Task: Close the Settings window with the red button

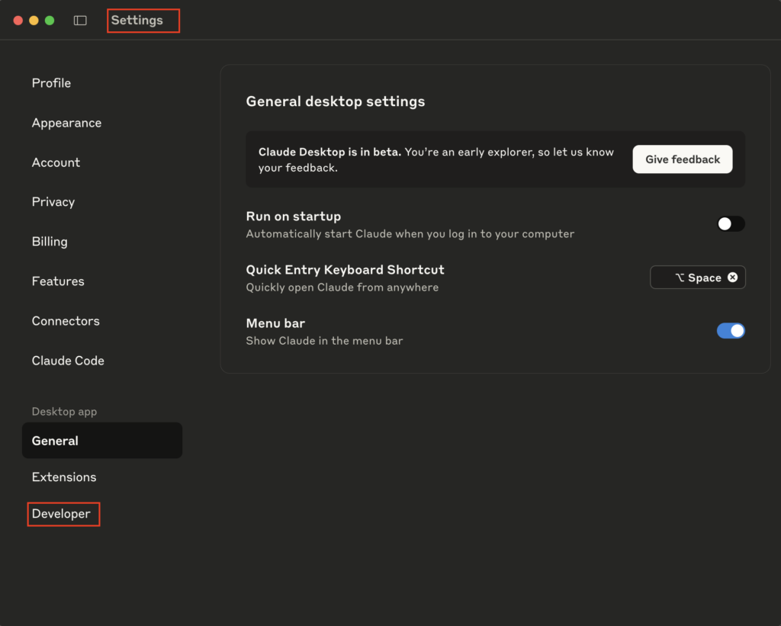Action: click(x=18, y=21)
